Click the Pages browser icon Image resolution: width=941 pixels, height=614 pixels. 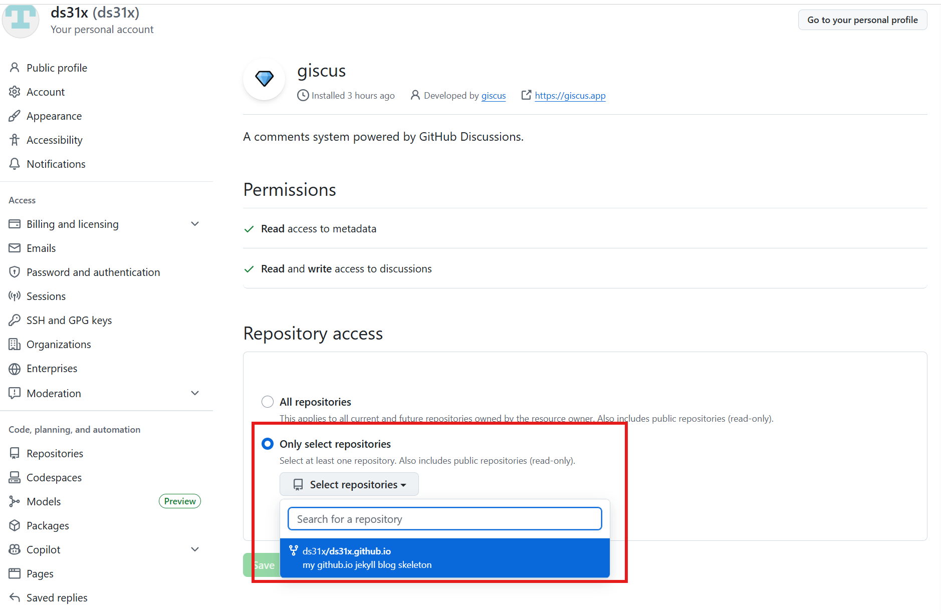click(x=15, y=573)
